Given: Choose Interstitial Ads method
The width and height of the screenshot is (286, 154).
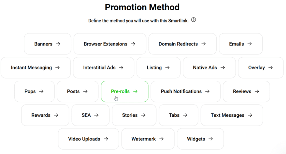Looking at the screenshot, I should tap(103, 68).
